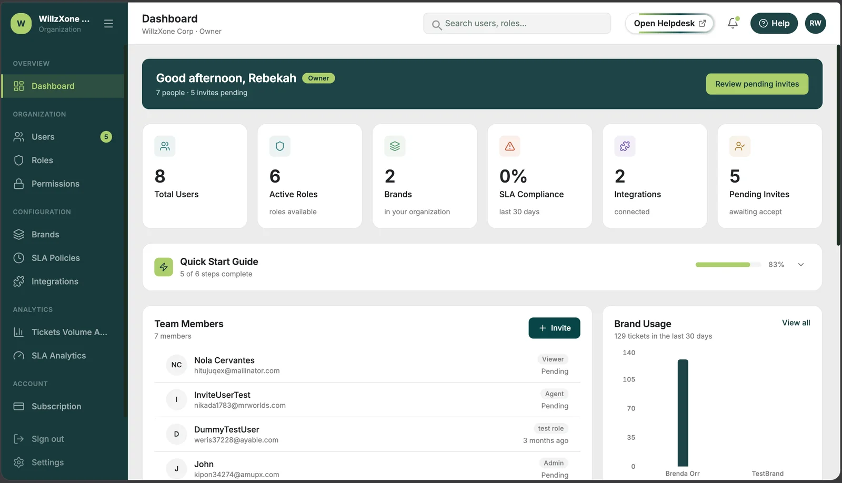842x483 pixels.
Task: Click Sign out in the sidebar
Action: click(63, 439)
